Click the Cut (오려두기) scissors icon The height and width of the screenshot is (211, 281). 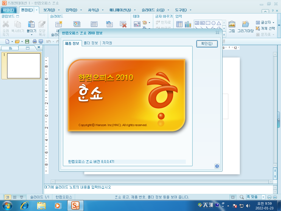tap(6, 24)
